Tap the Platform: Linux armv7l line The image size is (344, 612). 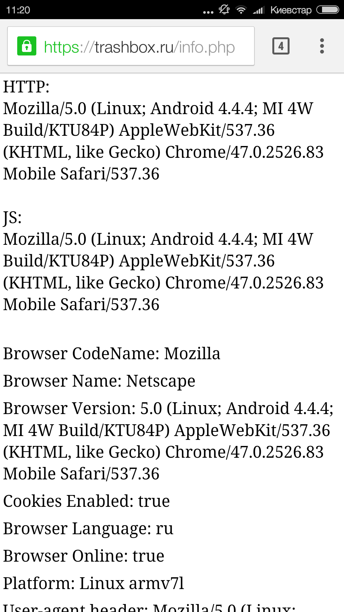94,583
